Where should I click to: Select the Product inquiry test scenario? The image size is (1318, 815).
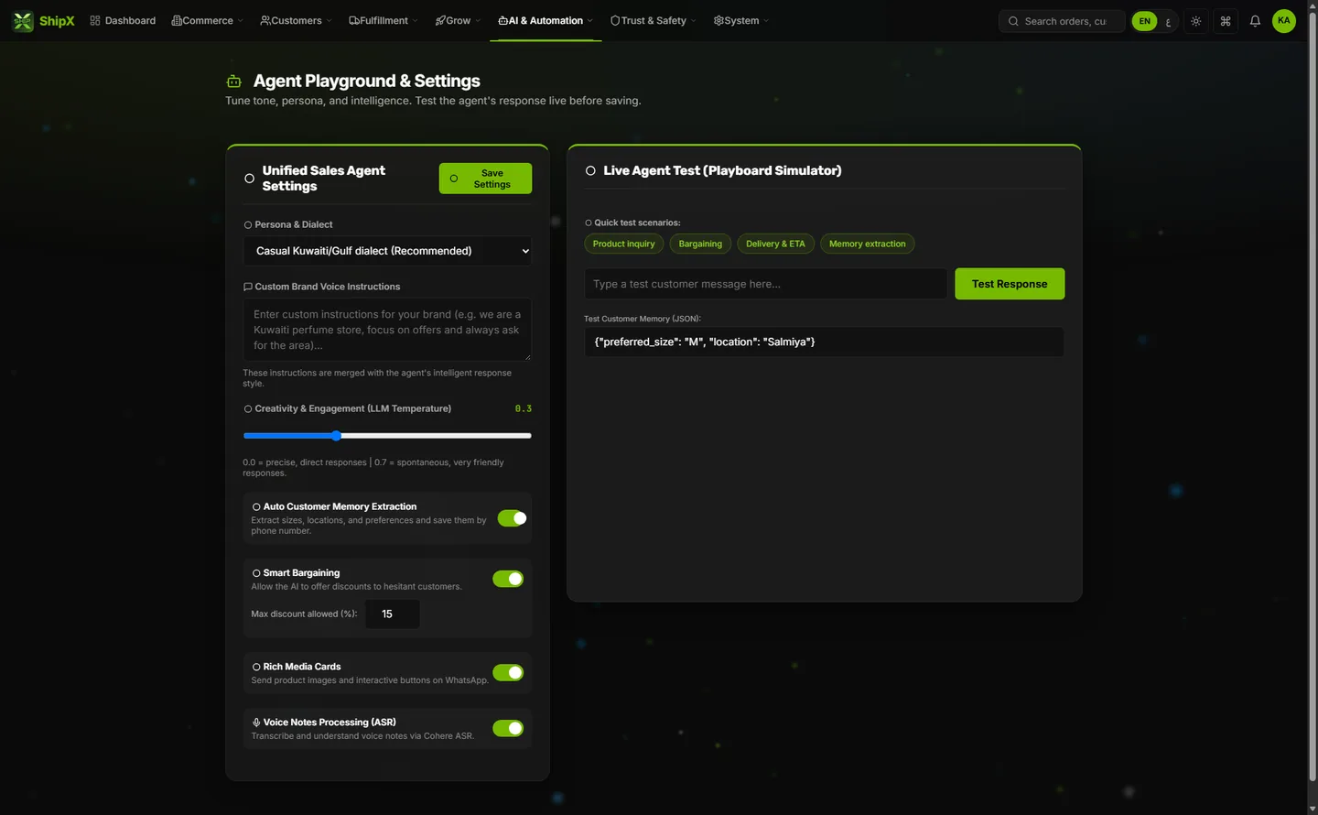[x=623, y=244]
